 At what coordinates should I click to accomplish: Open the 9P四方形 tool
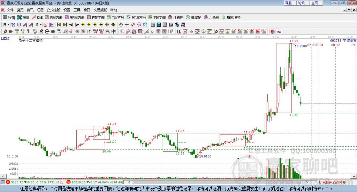75,17
